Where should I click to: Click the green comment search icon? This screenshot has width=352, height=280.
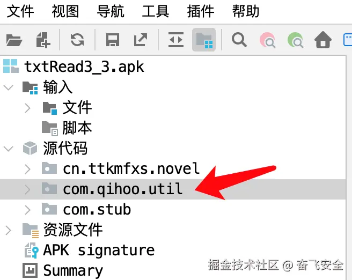click(x=296, y=40)
